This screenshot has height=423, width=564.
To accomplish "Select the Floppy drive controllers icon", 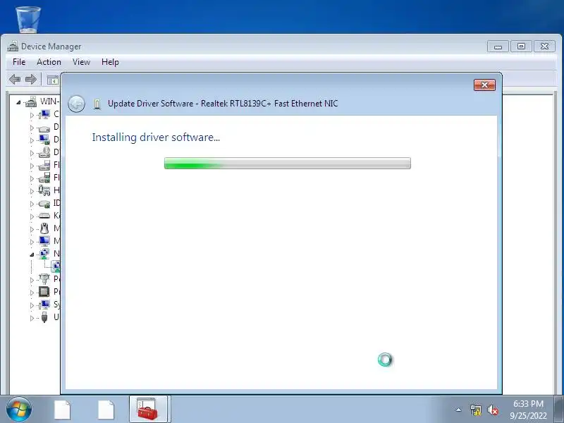I will (44, 178).
